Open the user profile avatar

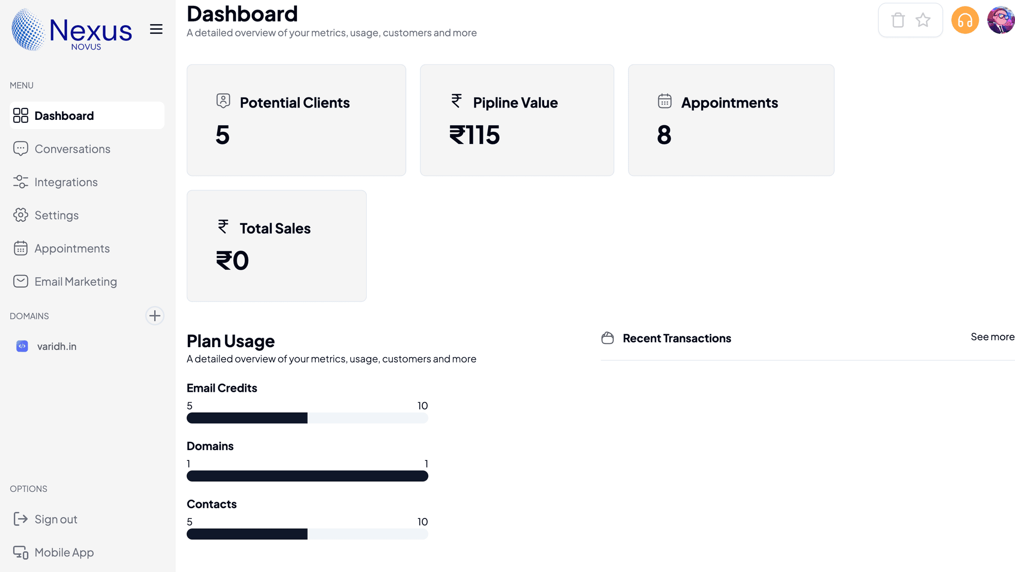click(x=1001, y=20)
